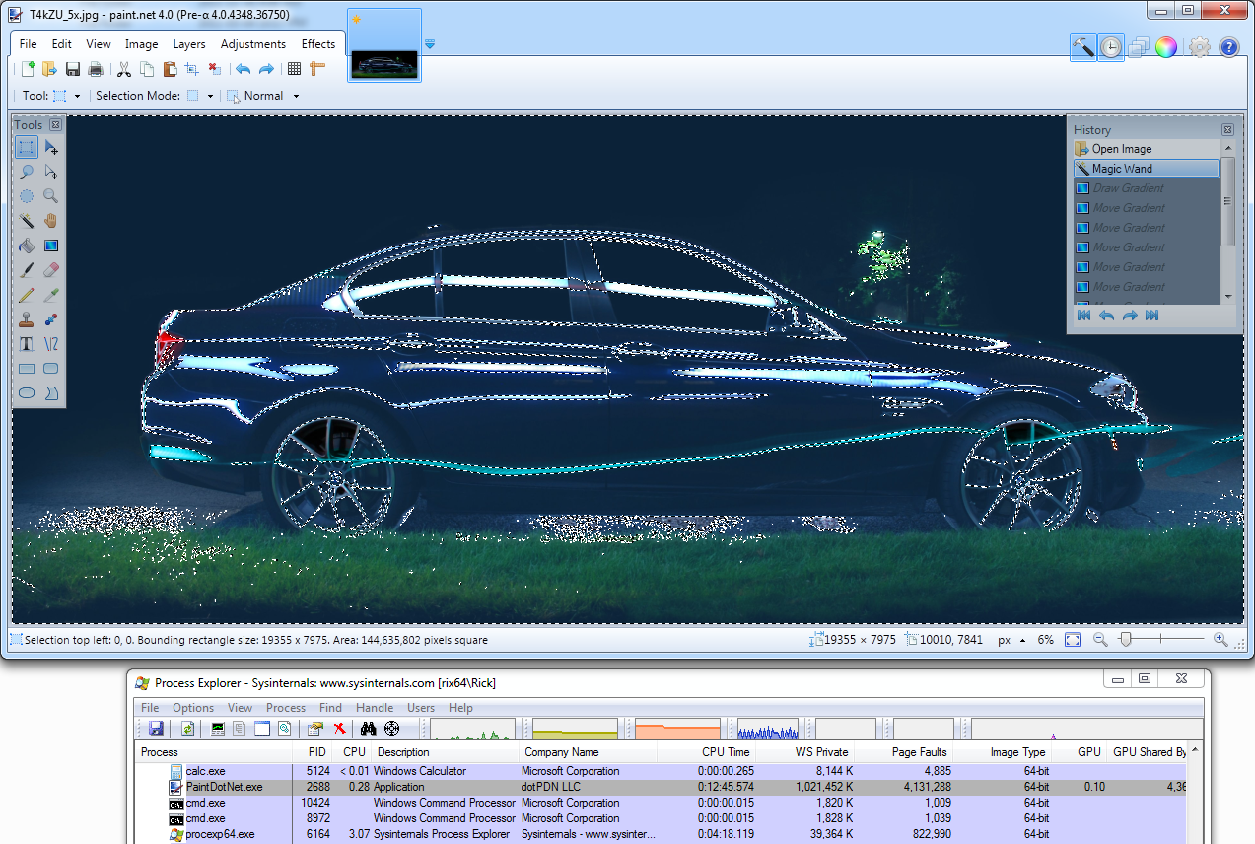Image resolution: width=1255 pixels, height=844 pixels.
Task: Select the PaintDotNet.exe process row
Action: [661, 787]
